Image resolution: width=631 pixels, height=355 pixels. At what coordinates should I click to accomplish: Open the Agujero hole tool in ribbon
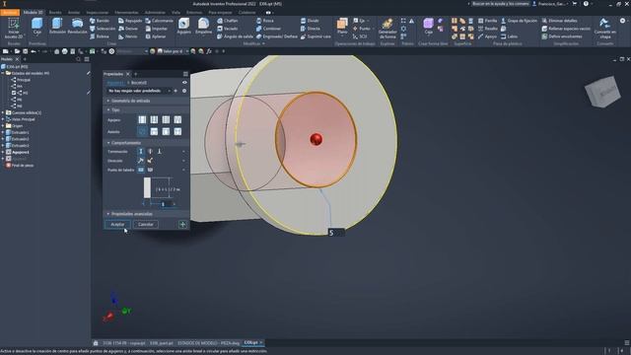click(x=184, y=27)
